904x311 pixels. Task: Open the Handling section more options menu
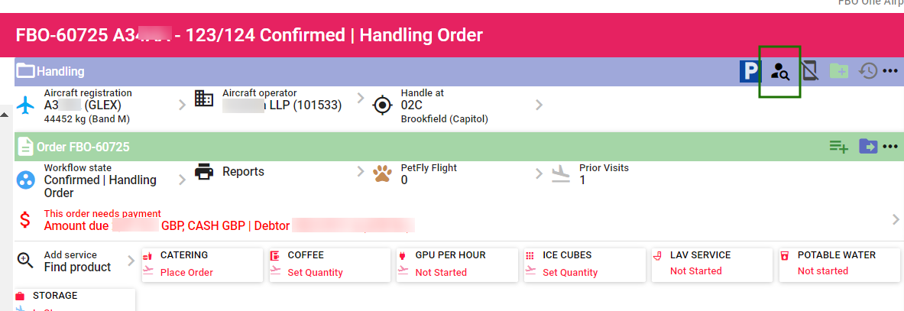(x=890, y=72)
